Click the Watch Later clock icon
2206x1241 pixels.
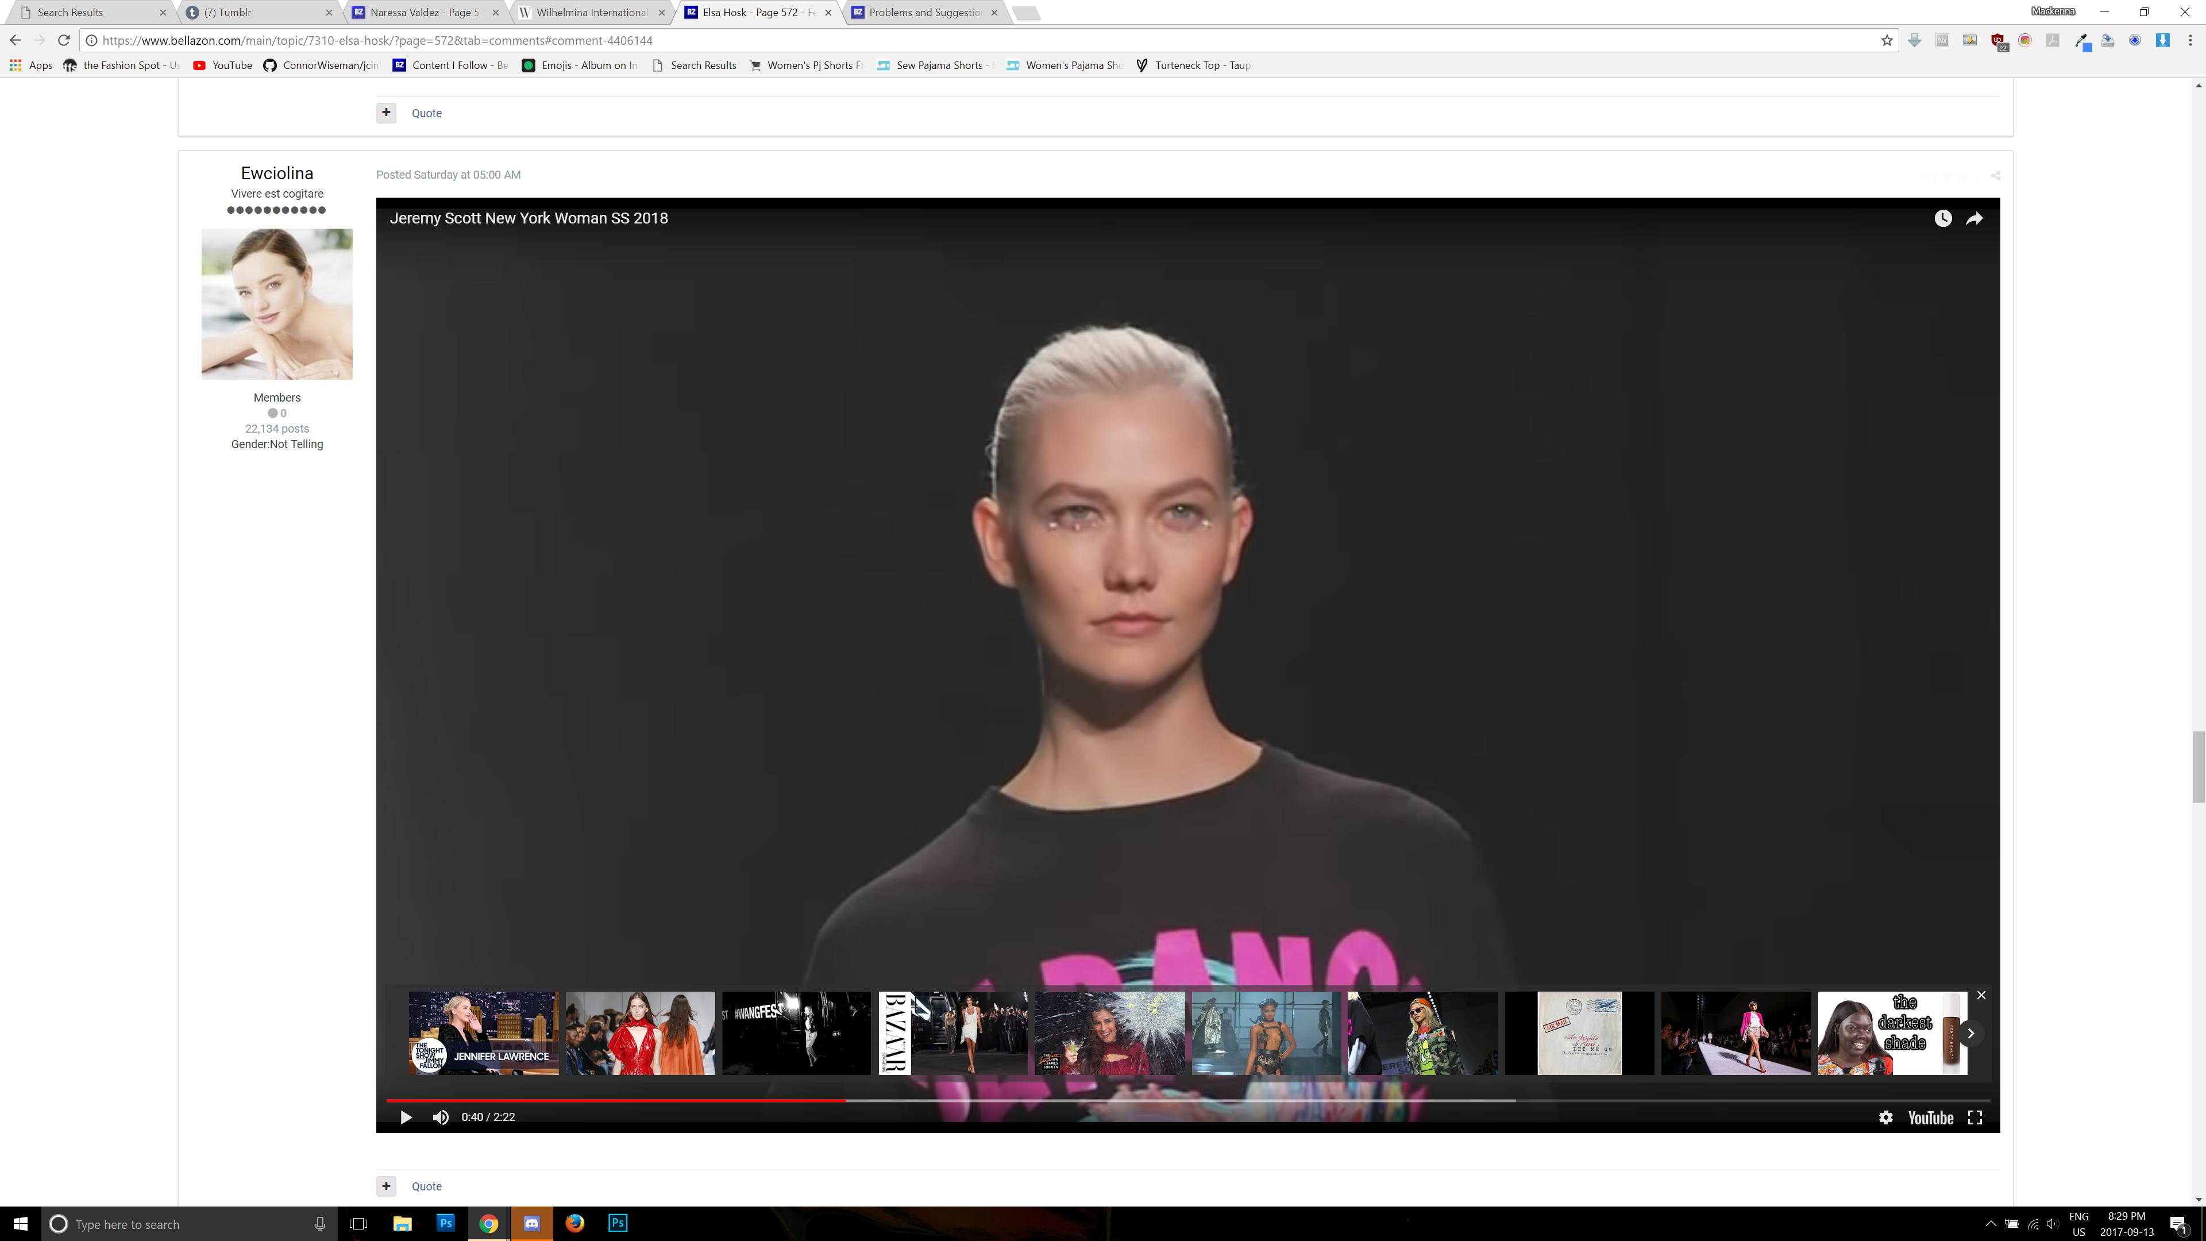pos(1943,218)
